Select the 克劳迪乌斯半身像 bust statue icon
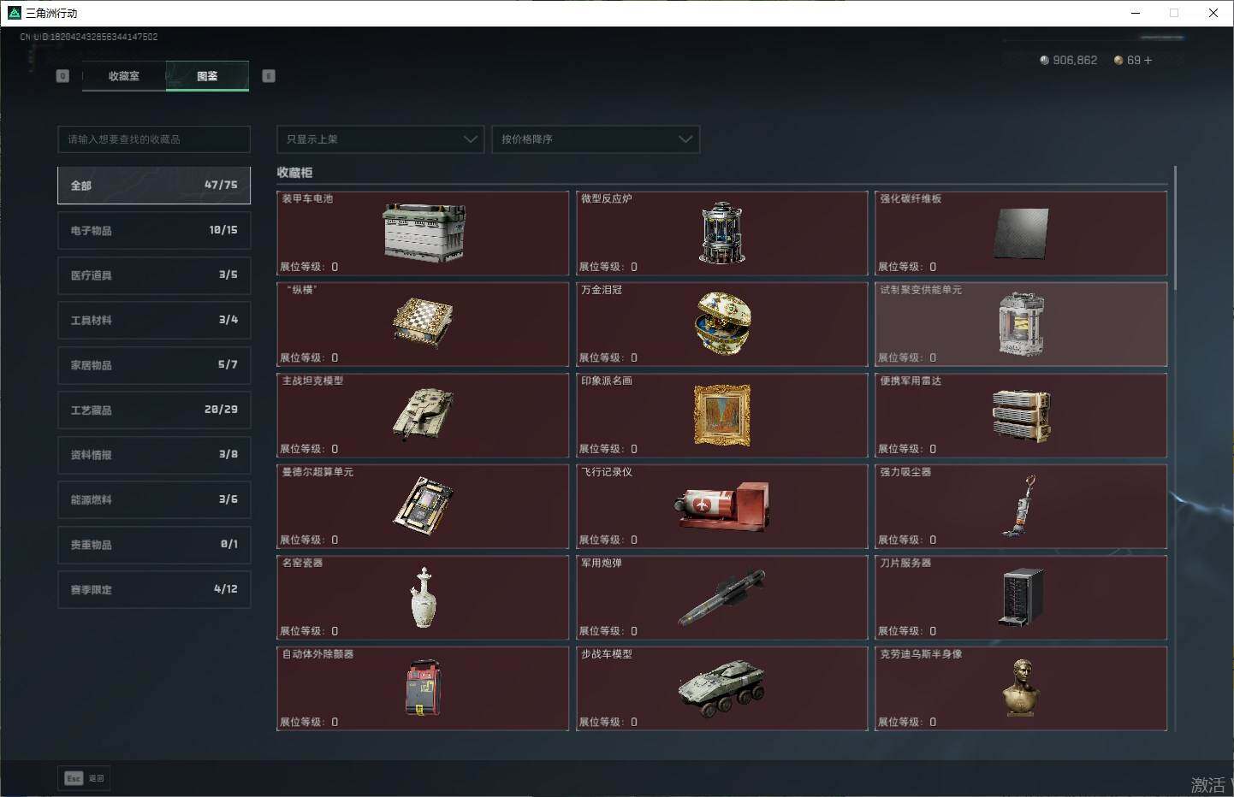This screenshot has height=797, width=1234. click(1021, 688)
